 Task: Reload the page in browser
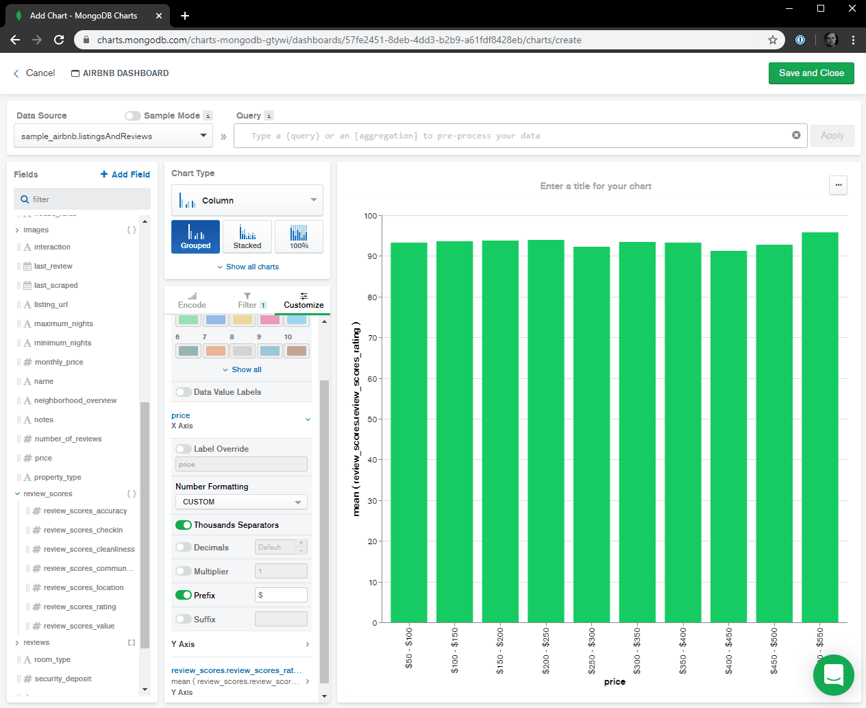click(x=59, y=40)
